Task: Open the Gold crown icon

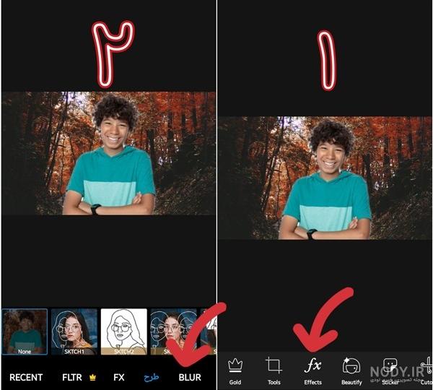Action: coord(235,365)
